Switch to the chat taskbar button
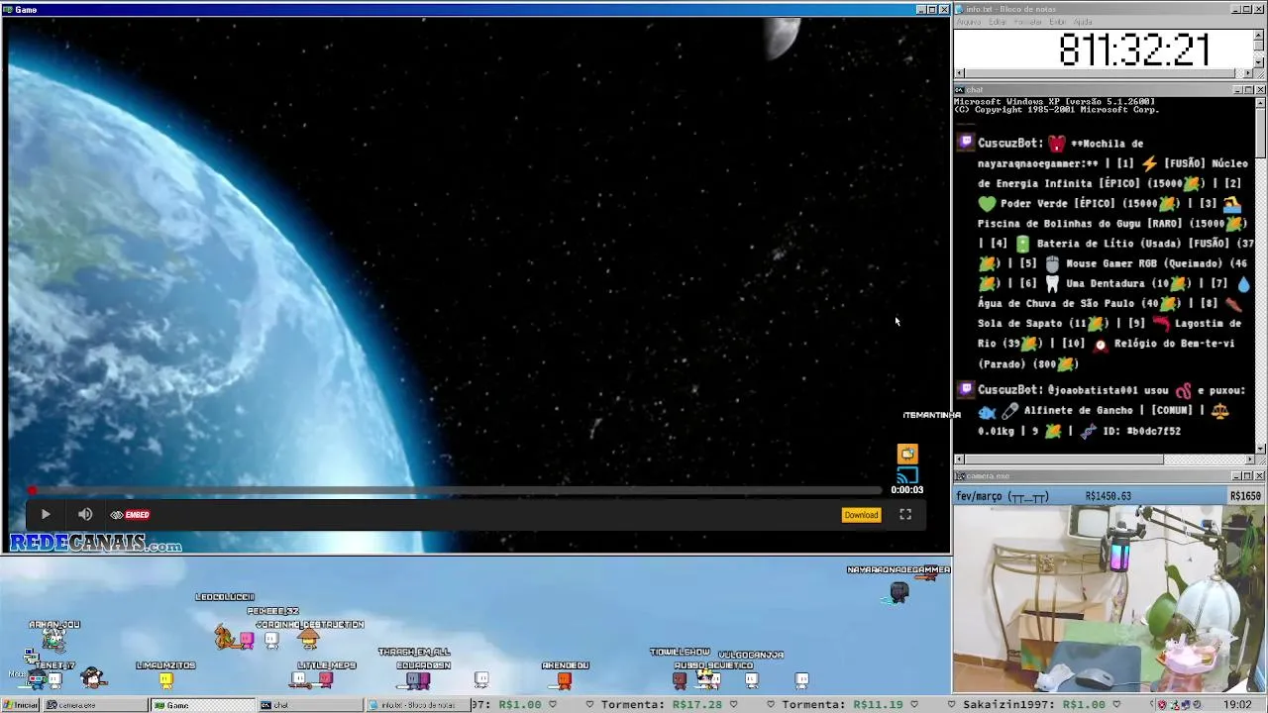 point(309,705)
